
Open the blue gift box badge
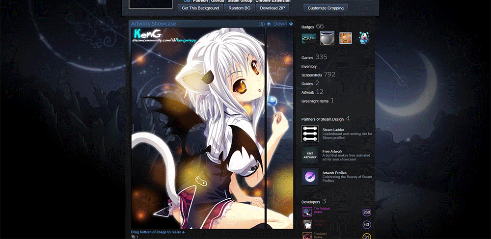click(364, 38)
